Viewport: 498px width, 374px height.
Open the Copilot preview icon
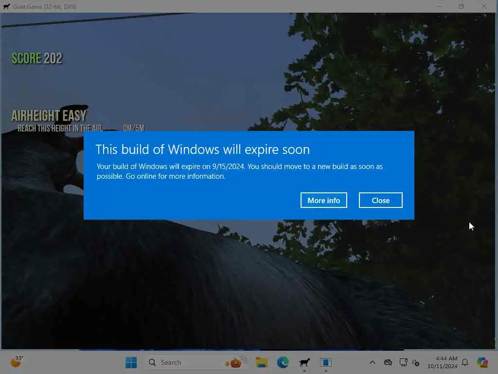(482, 362)
